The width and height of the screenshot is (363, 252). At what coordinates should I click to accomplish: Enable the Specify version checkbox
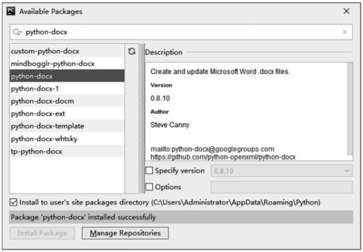coord(149,171)
